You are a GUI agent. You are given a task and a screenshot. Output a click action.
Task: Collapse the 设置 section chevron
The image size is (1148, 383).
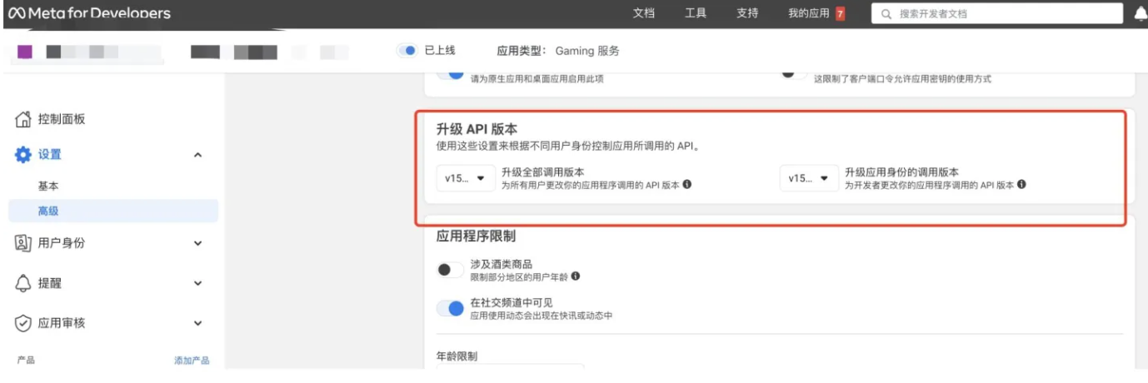(197, 155)
